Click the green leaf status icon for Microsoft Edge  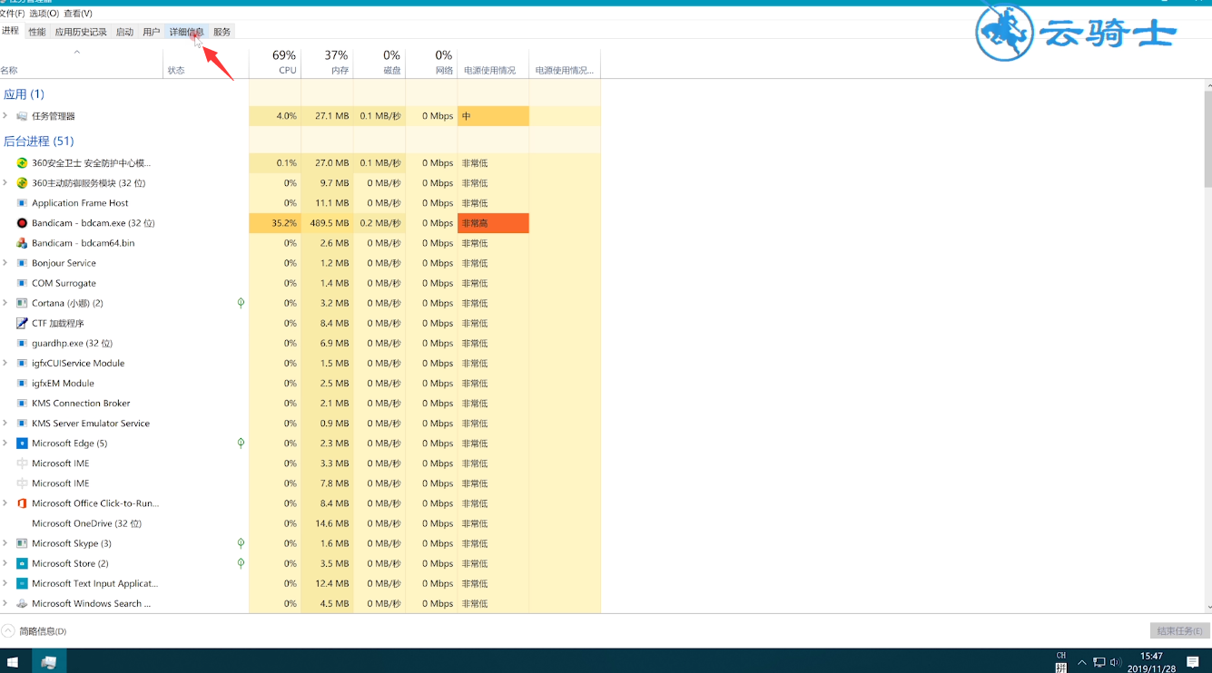pos(241,444)
